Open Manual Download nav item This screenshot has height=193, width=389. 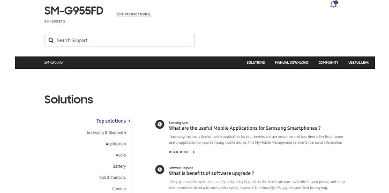click(x=292, y=62)
